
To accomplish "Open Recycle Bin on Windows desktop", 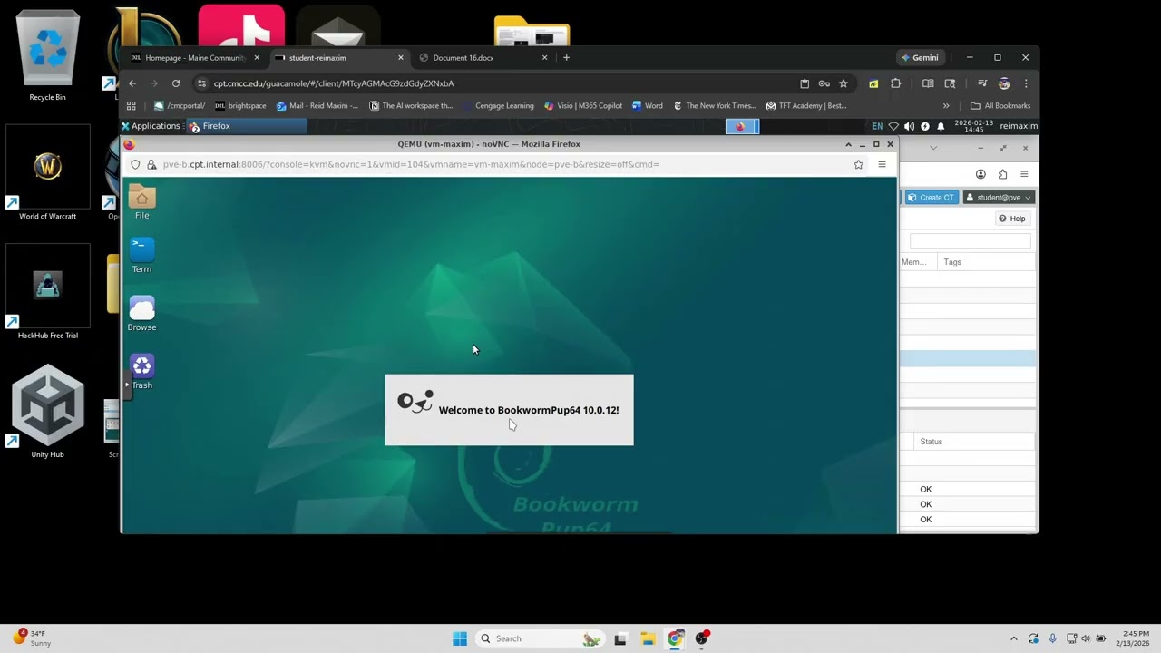I will click(x=47, y=56).
